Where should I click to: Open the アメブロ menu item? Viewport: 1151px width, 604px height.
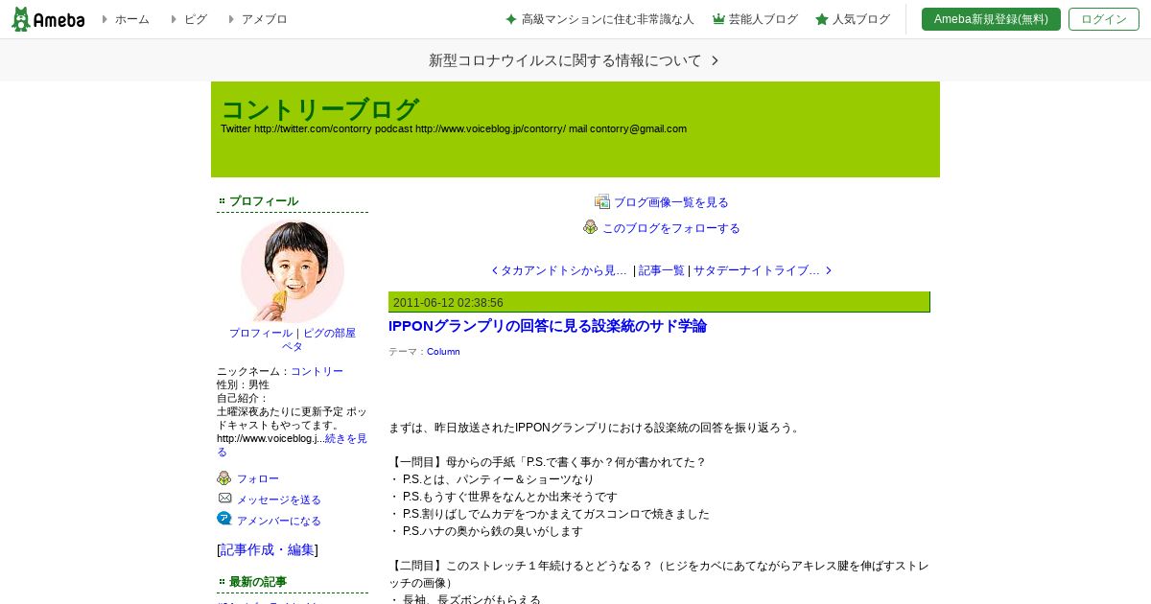coord(264,19)
